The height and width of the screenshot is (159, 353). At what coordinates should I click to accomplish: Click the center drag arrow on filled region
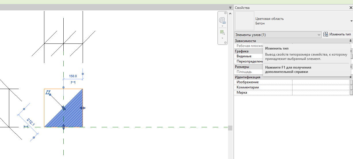(64, 108)
